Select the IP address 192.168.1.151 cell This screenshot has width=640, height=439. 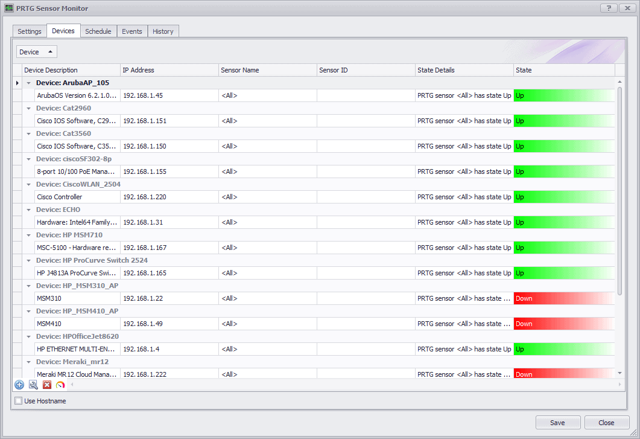click(170, 121)
